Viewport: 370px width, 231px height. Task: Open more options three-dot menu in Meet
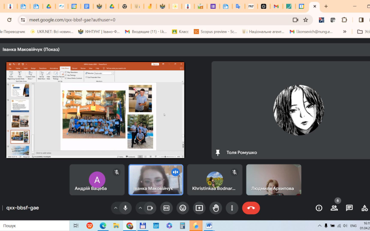[232, 208]
